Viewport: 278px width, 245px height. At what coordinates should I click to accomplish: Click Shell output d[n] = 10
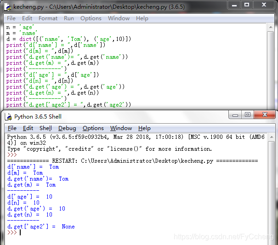[x=23, y=203]
